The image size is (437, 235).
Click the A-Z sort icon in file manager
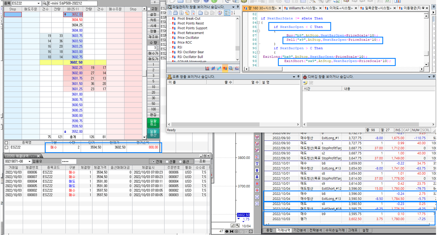tap(233, 13)
